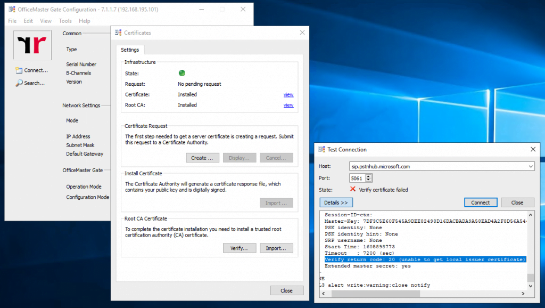The height and width of the screenshot is (308, 545).
Task: Click the Start Time line in log
Action: point(360,247)
